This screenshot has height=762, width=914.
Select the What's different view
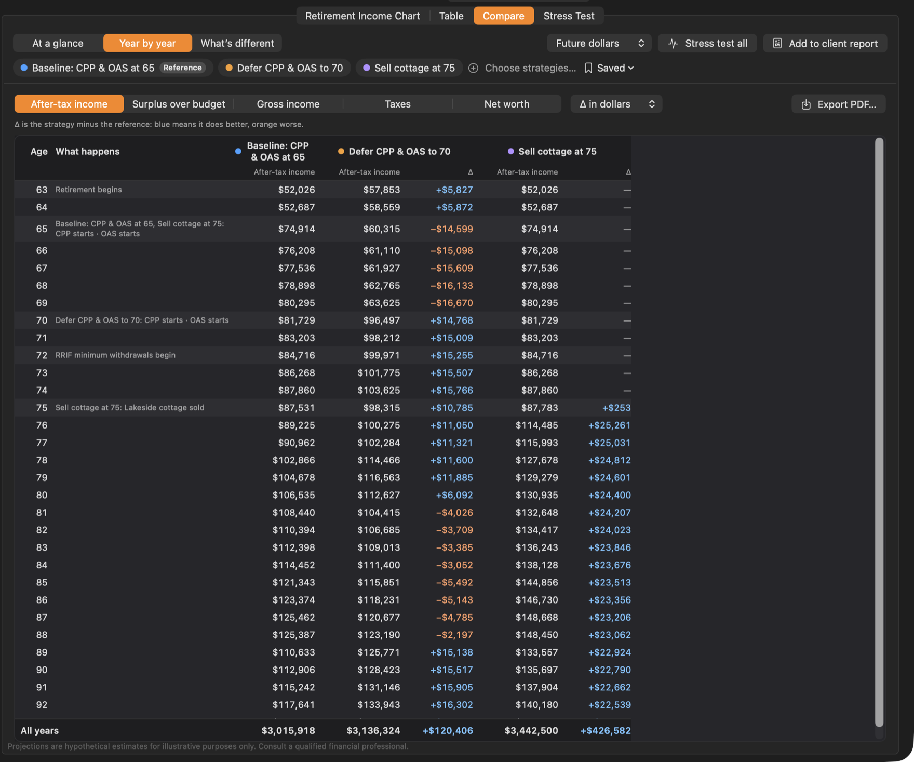pyautogui.click(x=237, y=43)
